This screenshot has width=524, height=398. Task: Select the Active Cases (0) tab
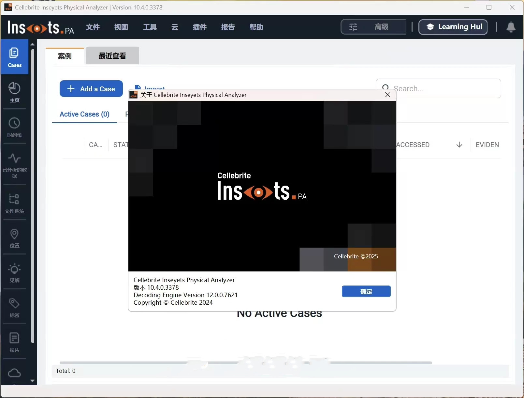click(x=84, y=114)
